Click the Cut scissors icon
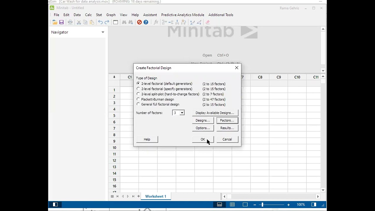Viewport: 375px width, 211px height. click(x=79, y=22)
